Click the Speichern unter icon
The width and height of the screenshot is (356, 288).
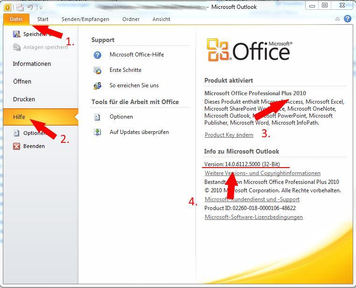tap(17, 34)
